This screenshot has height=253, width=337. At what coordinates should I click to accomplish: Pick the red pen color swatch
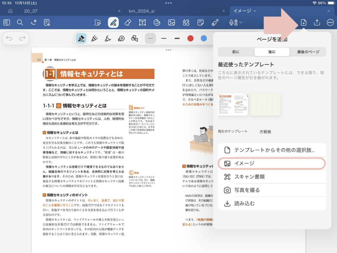190,39
